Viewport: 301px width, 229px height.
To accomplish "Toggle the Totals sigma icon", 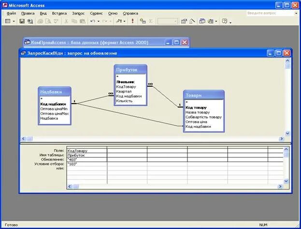I will pyautogui.click(x=151, y=21).
